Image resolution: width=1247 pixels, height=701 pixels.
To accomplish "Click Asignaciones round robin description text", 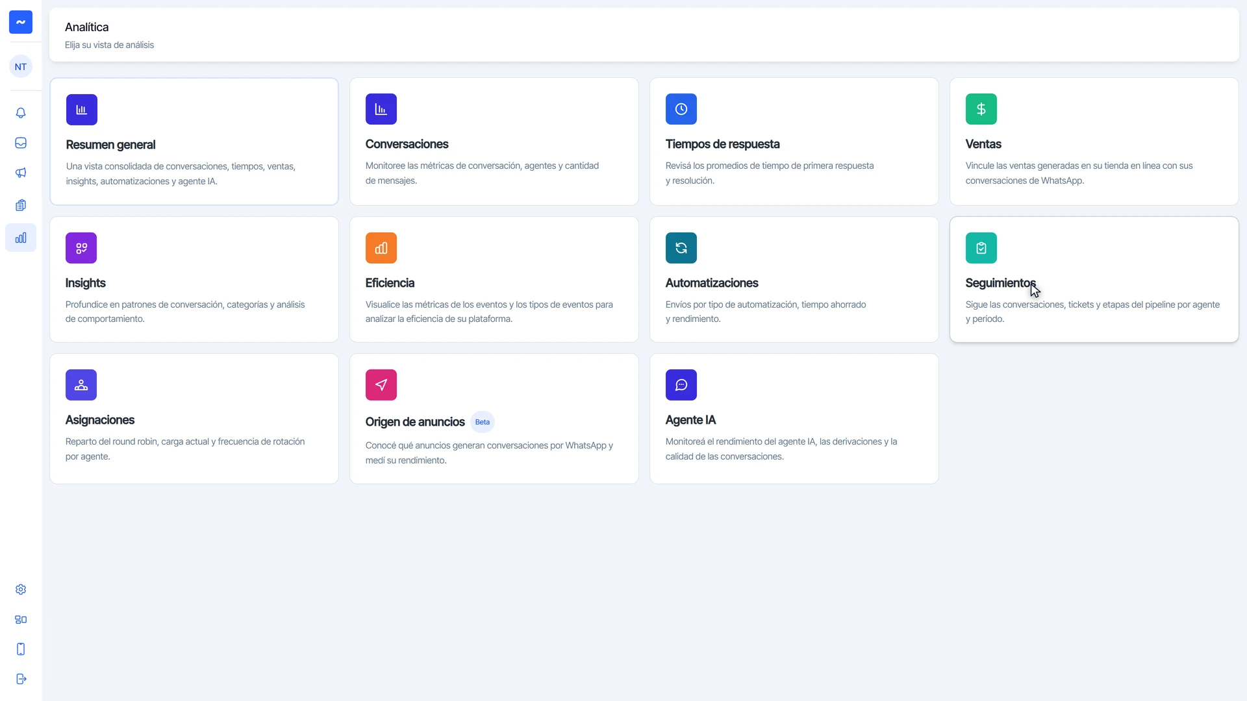I will coord(185,449).
